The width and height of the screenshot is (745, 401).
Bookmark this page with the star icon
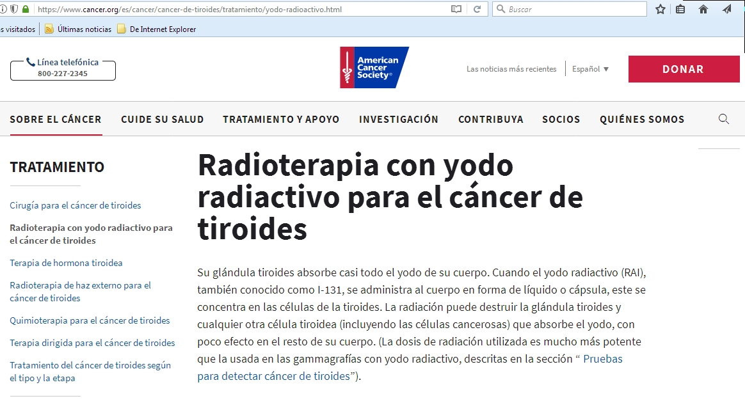click(661, 9)
